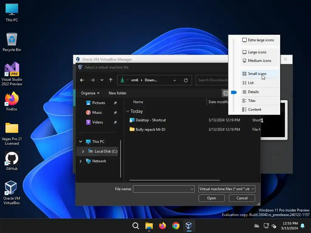The height and width of the screenshot is (233, 311).
Task: Open the muted volume tray icon
Action: [274, 226]
